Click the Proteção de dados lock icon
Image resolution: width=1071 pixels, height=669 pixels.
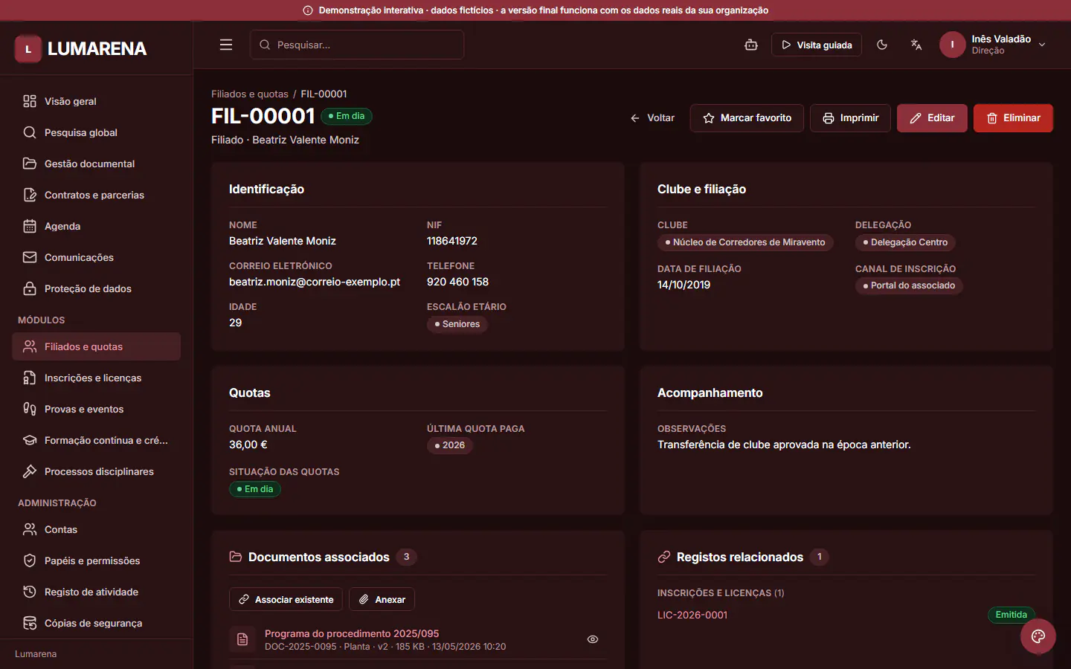(30, 288)
